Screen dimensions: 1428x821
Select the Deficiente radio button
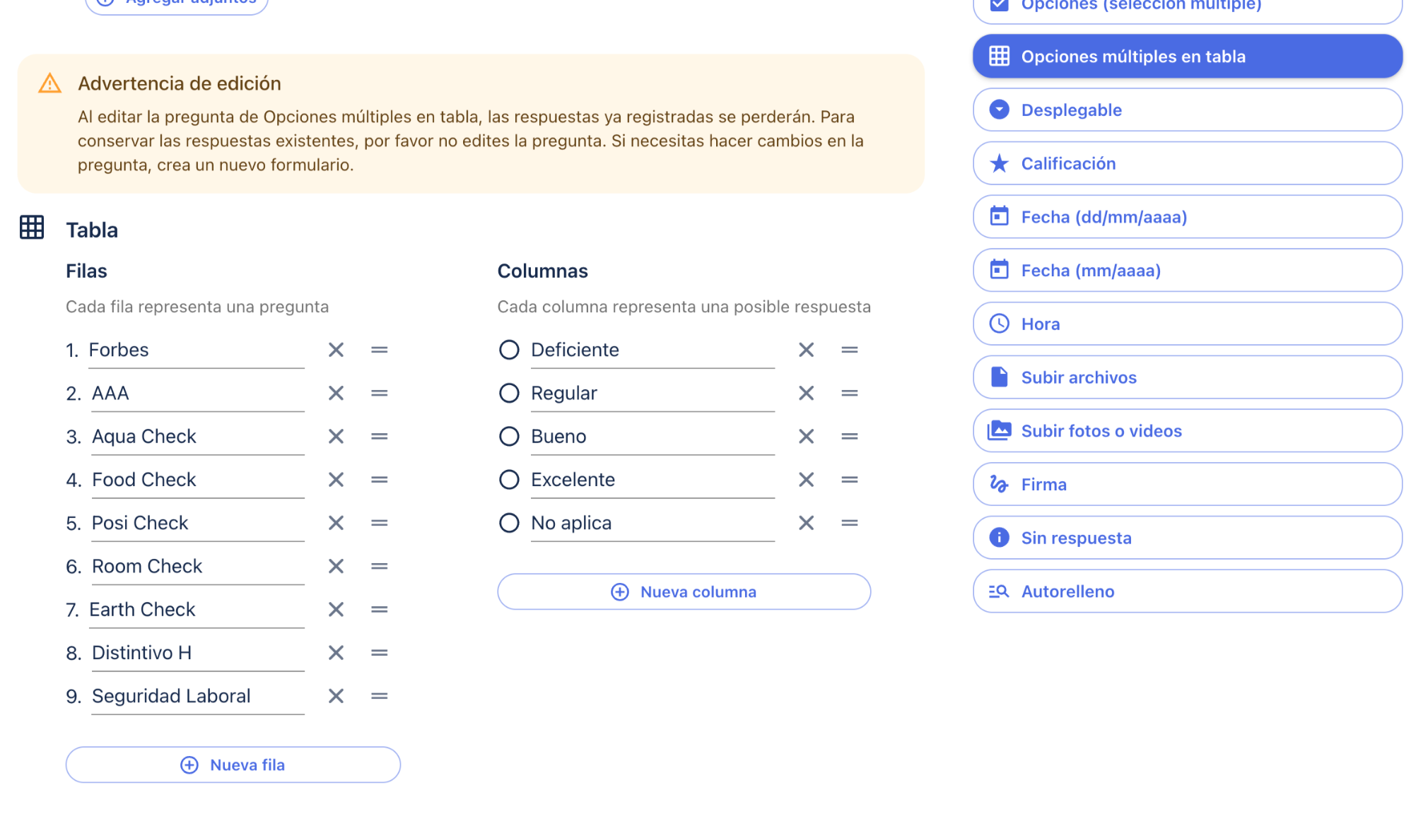pyautogui.click(x=509, y=350)
